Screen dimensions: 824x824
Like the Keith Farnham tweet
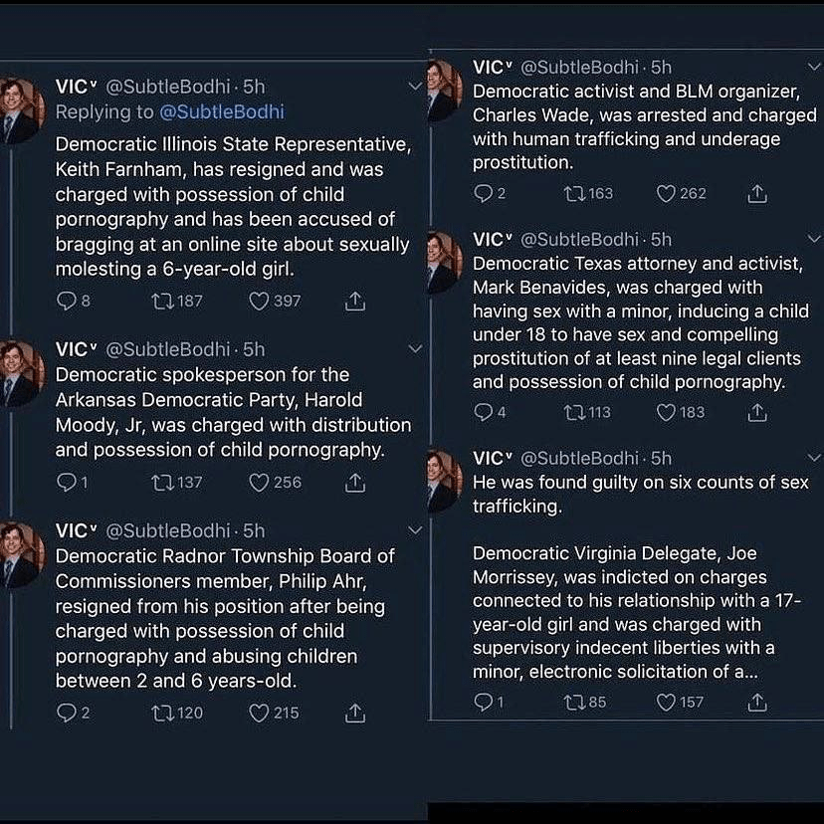(x=260, y=301)
